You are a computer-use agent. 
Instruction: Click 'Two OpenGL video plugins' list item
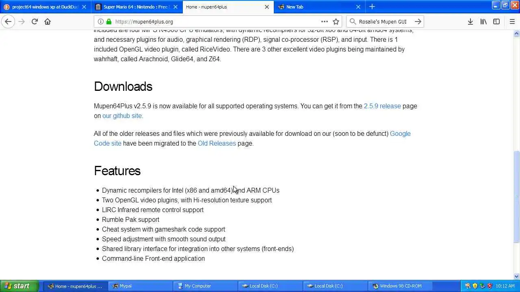pyautogui.click(x=187, y=200)
